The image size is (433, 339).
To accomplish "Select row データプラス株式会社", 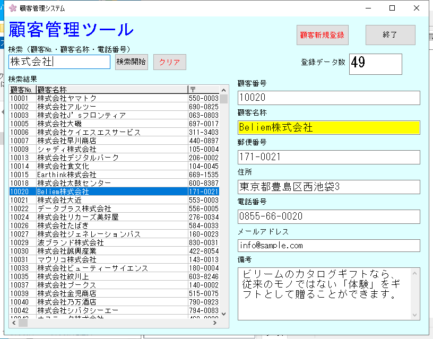I will (114, 208).
